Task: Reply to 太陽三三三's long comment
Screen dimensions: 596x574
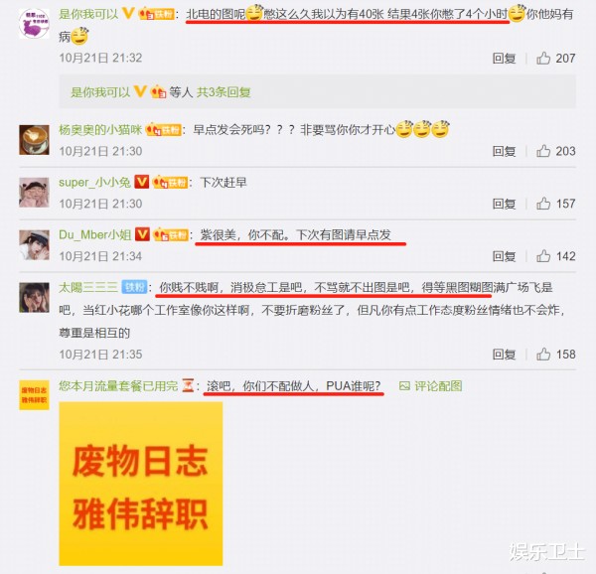Action: point(504,355)
